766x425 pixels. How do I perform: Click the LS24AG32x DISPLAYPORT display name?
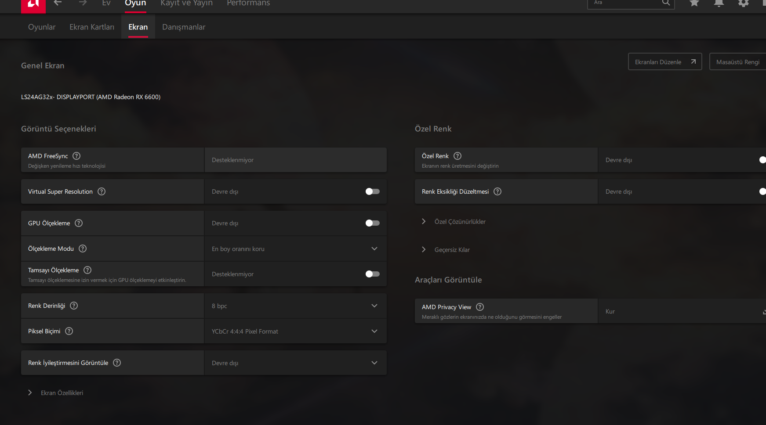click(91, 97)
